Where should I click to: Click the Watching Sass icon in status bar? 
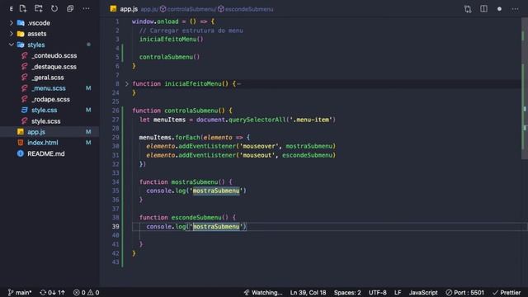(247, 292)
